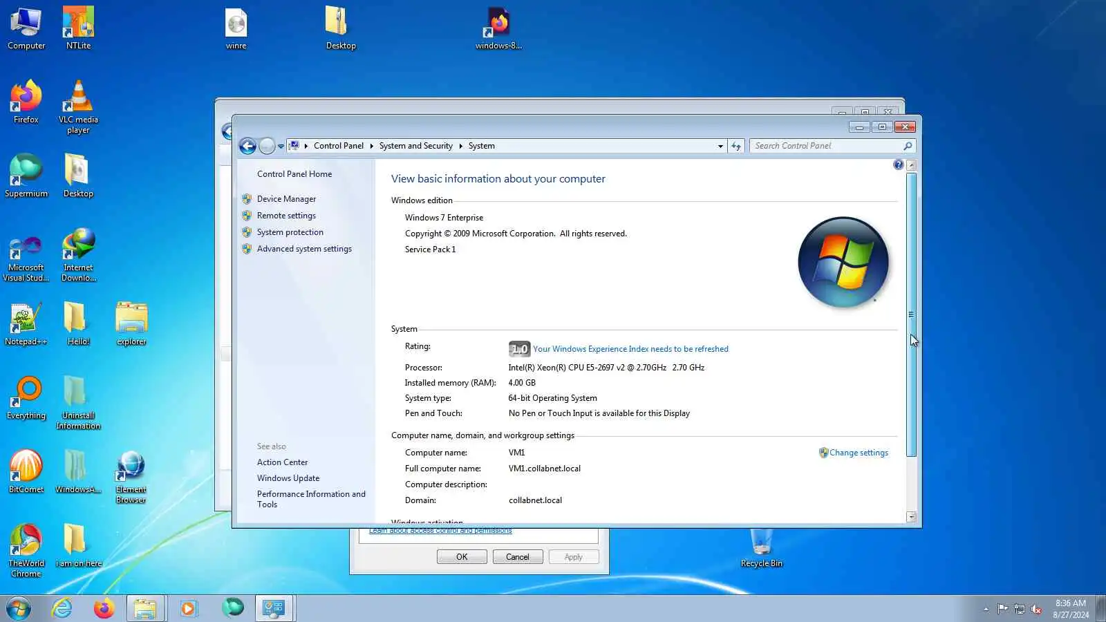Select TheWorld Chrome desktop shortcut
The image size is (1106, 622).
click(x=26, y=551)
